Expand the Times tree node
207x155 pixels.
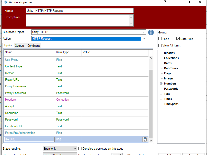[x=161, y=99]
